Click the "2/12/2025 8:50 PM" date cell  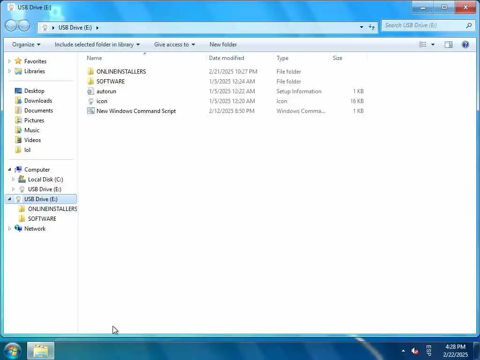232,111
